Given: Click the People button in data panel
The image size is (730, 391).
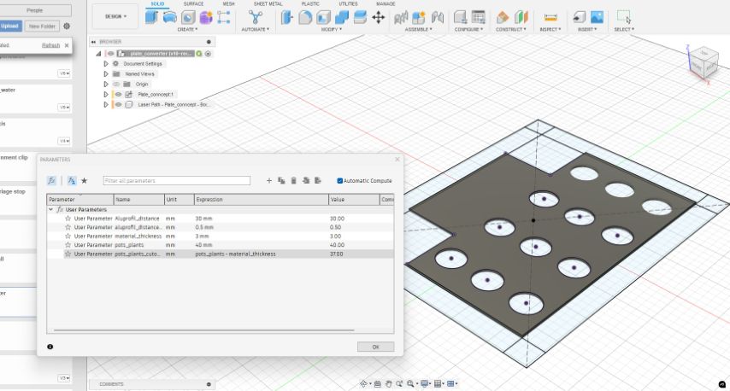Looking at the screenshot, I should coord(35,9).
